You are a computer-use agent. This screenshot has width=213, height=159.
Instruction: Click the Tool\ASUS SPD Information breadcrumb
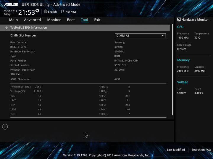coord(28,28)
